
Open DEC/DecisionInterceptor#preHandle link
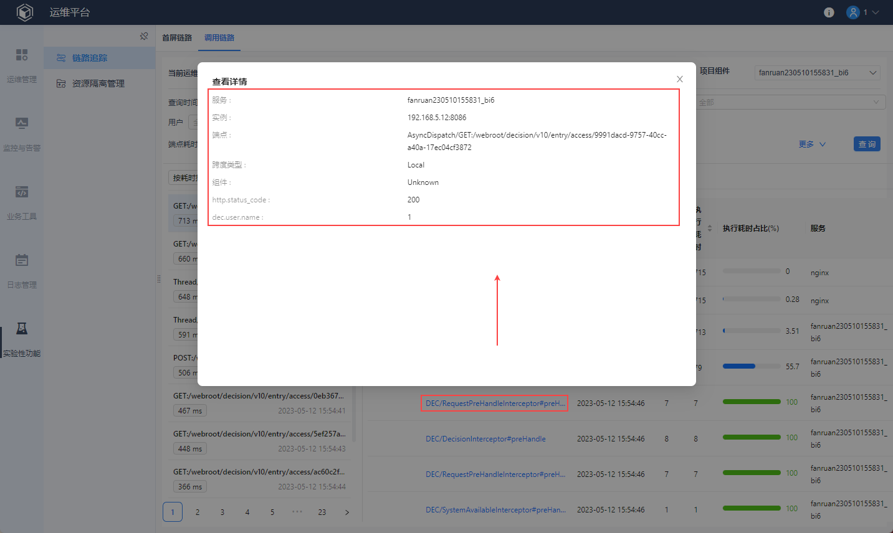tap(485, 439)
